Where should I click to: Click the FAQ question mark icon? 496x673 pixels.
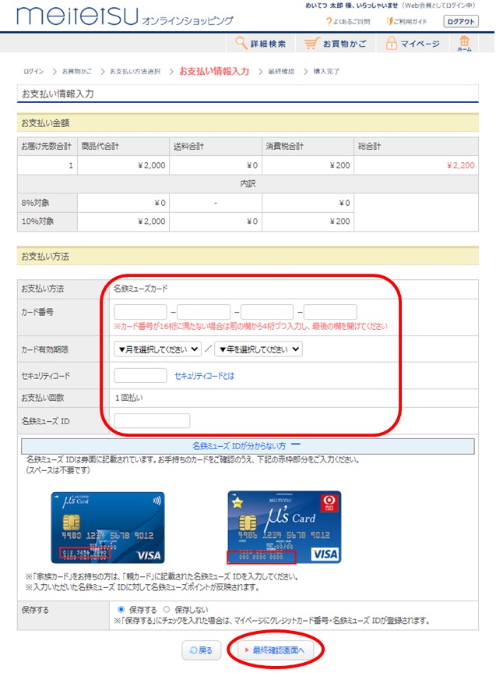[x=329, y=21]
